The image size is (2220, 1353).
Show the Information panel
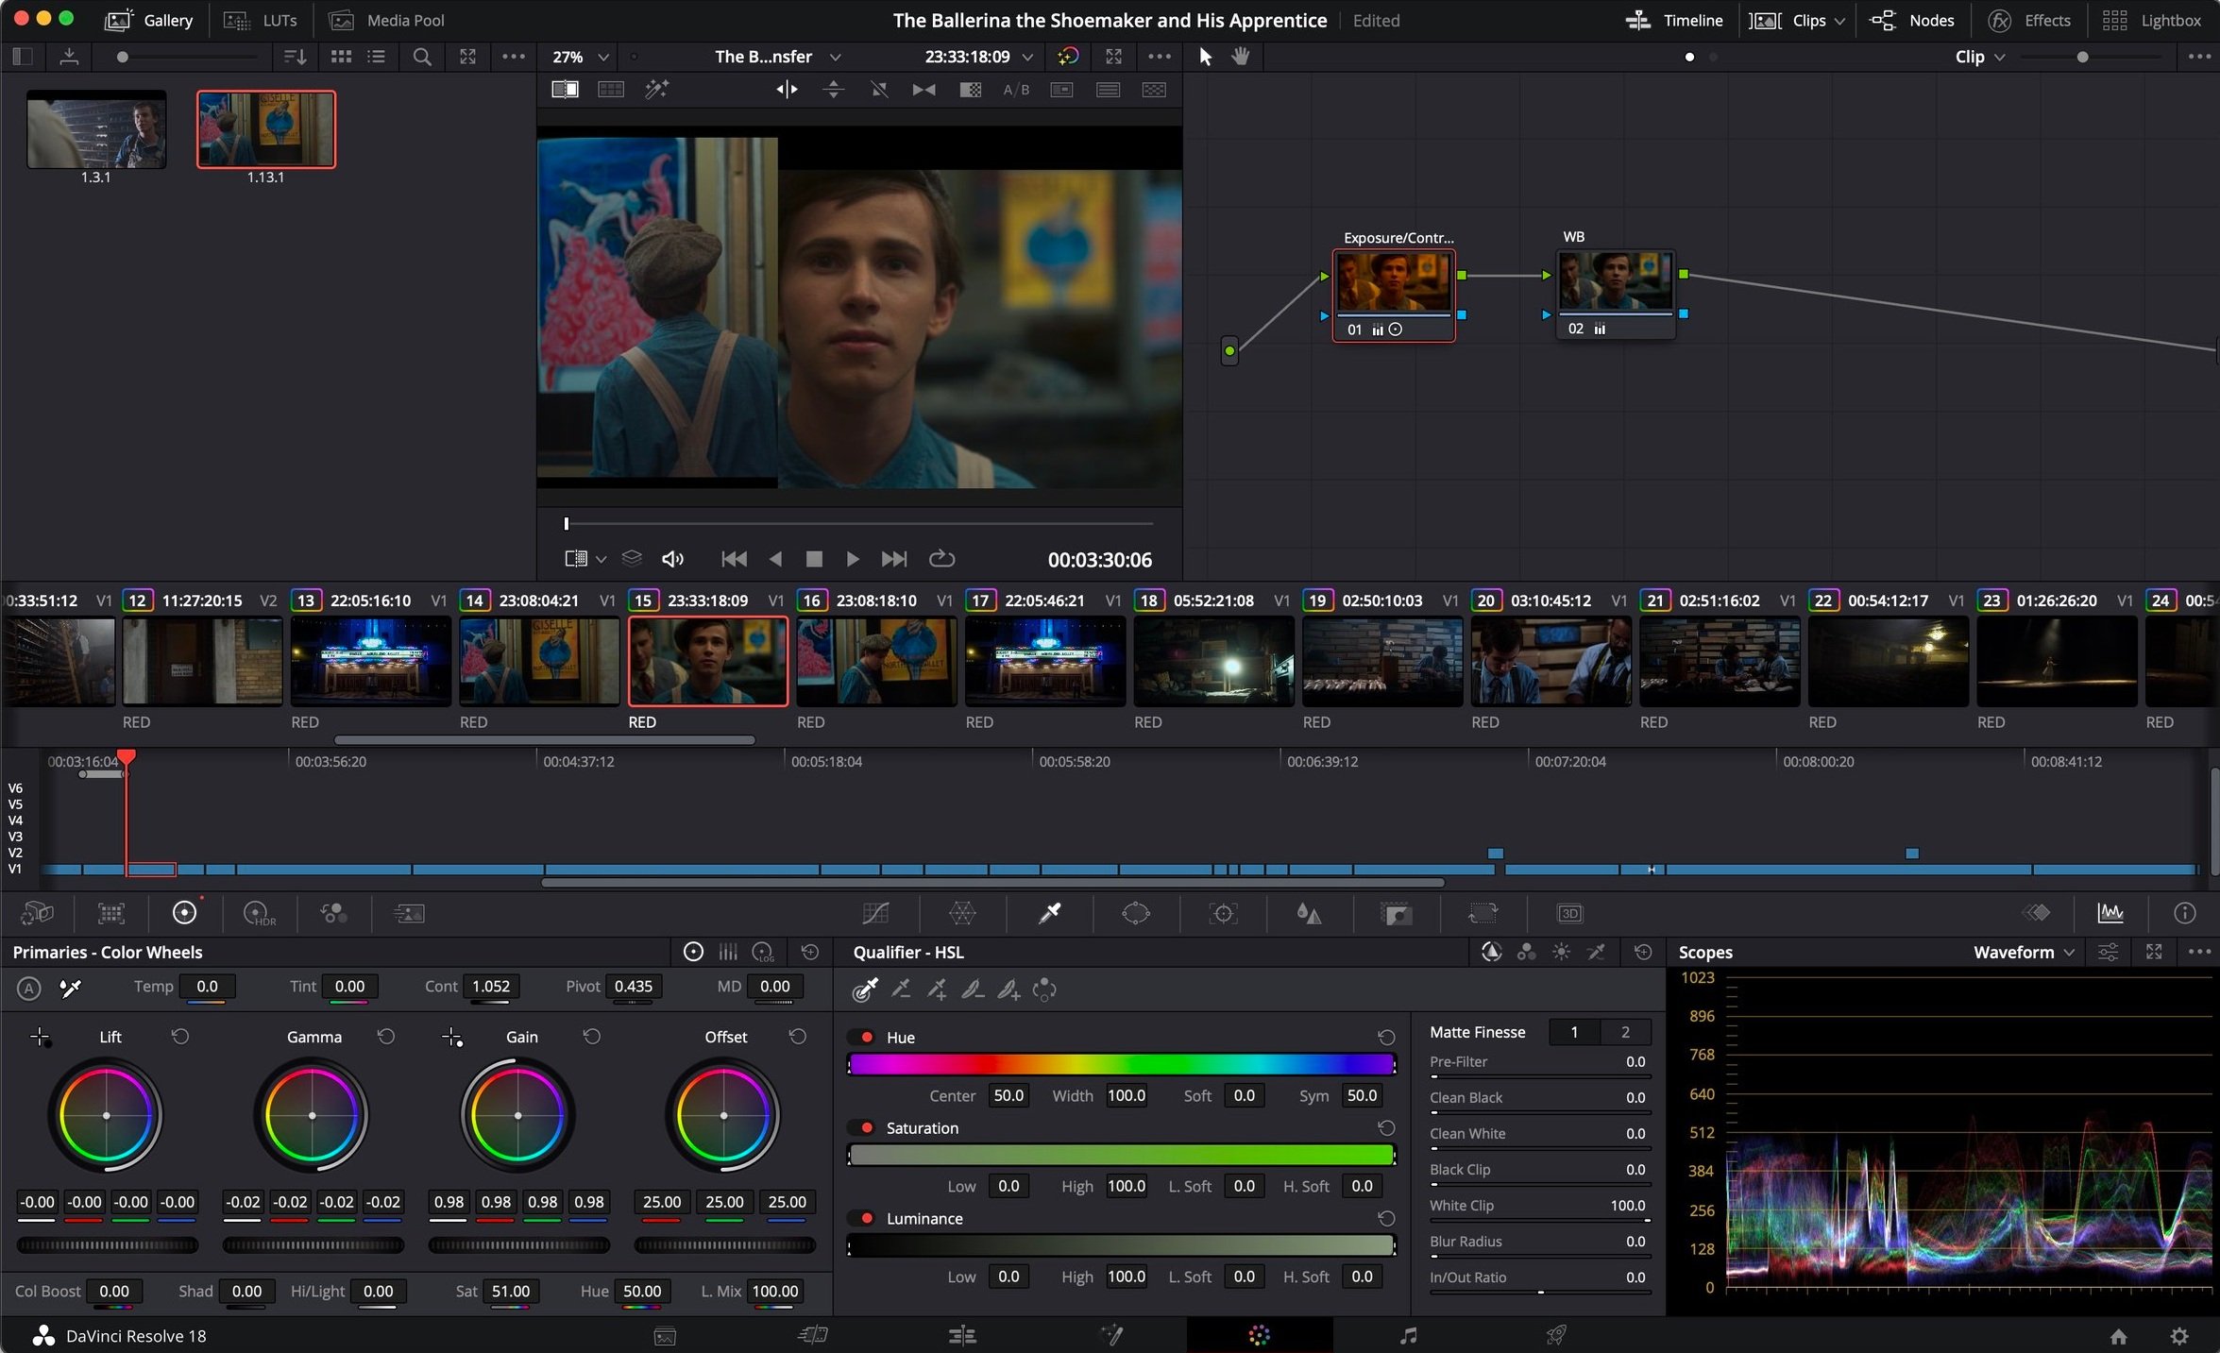click(x=2184, y=913)
